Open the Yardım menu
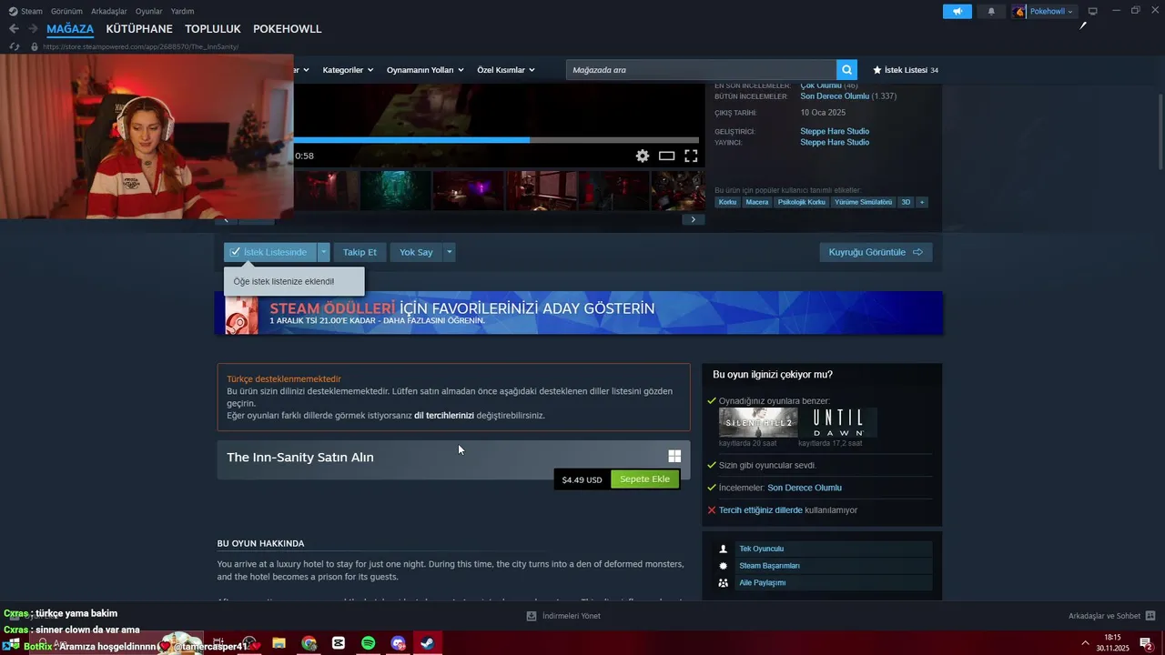 (x=182, y=11)
